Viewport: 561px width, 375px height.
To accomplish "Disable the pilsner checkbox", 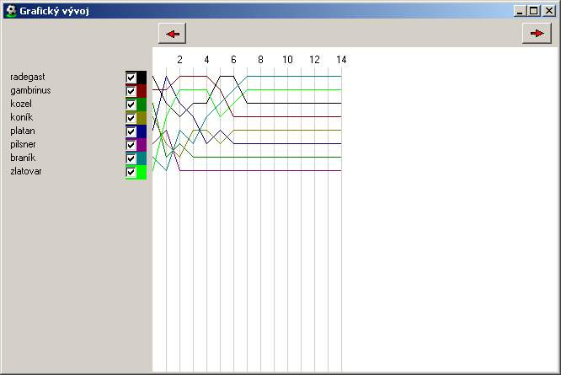I will point(131,145).
